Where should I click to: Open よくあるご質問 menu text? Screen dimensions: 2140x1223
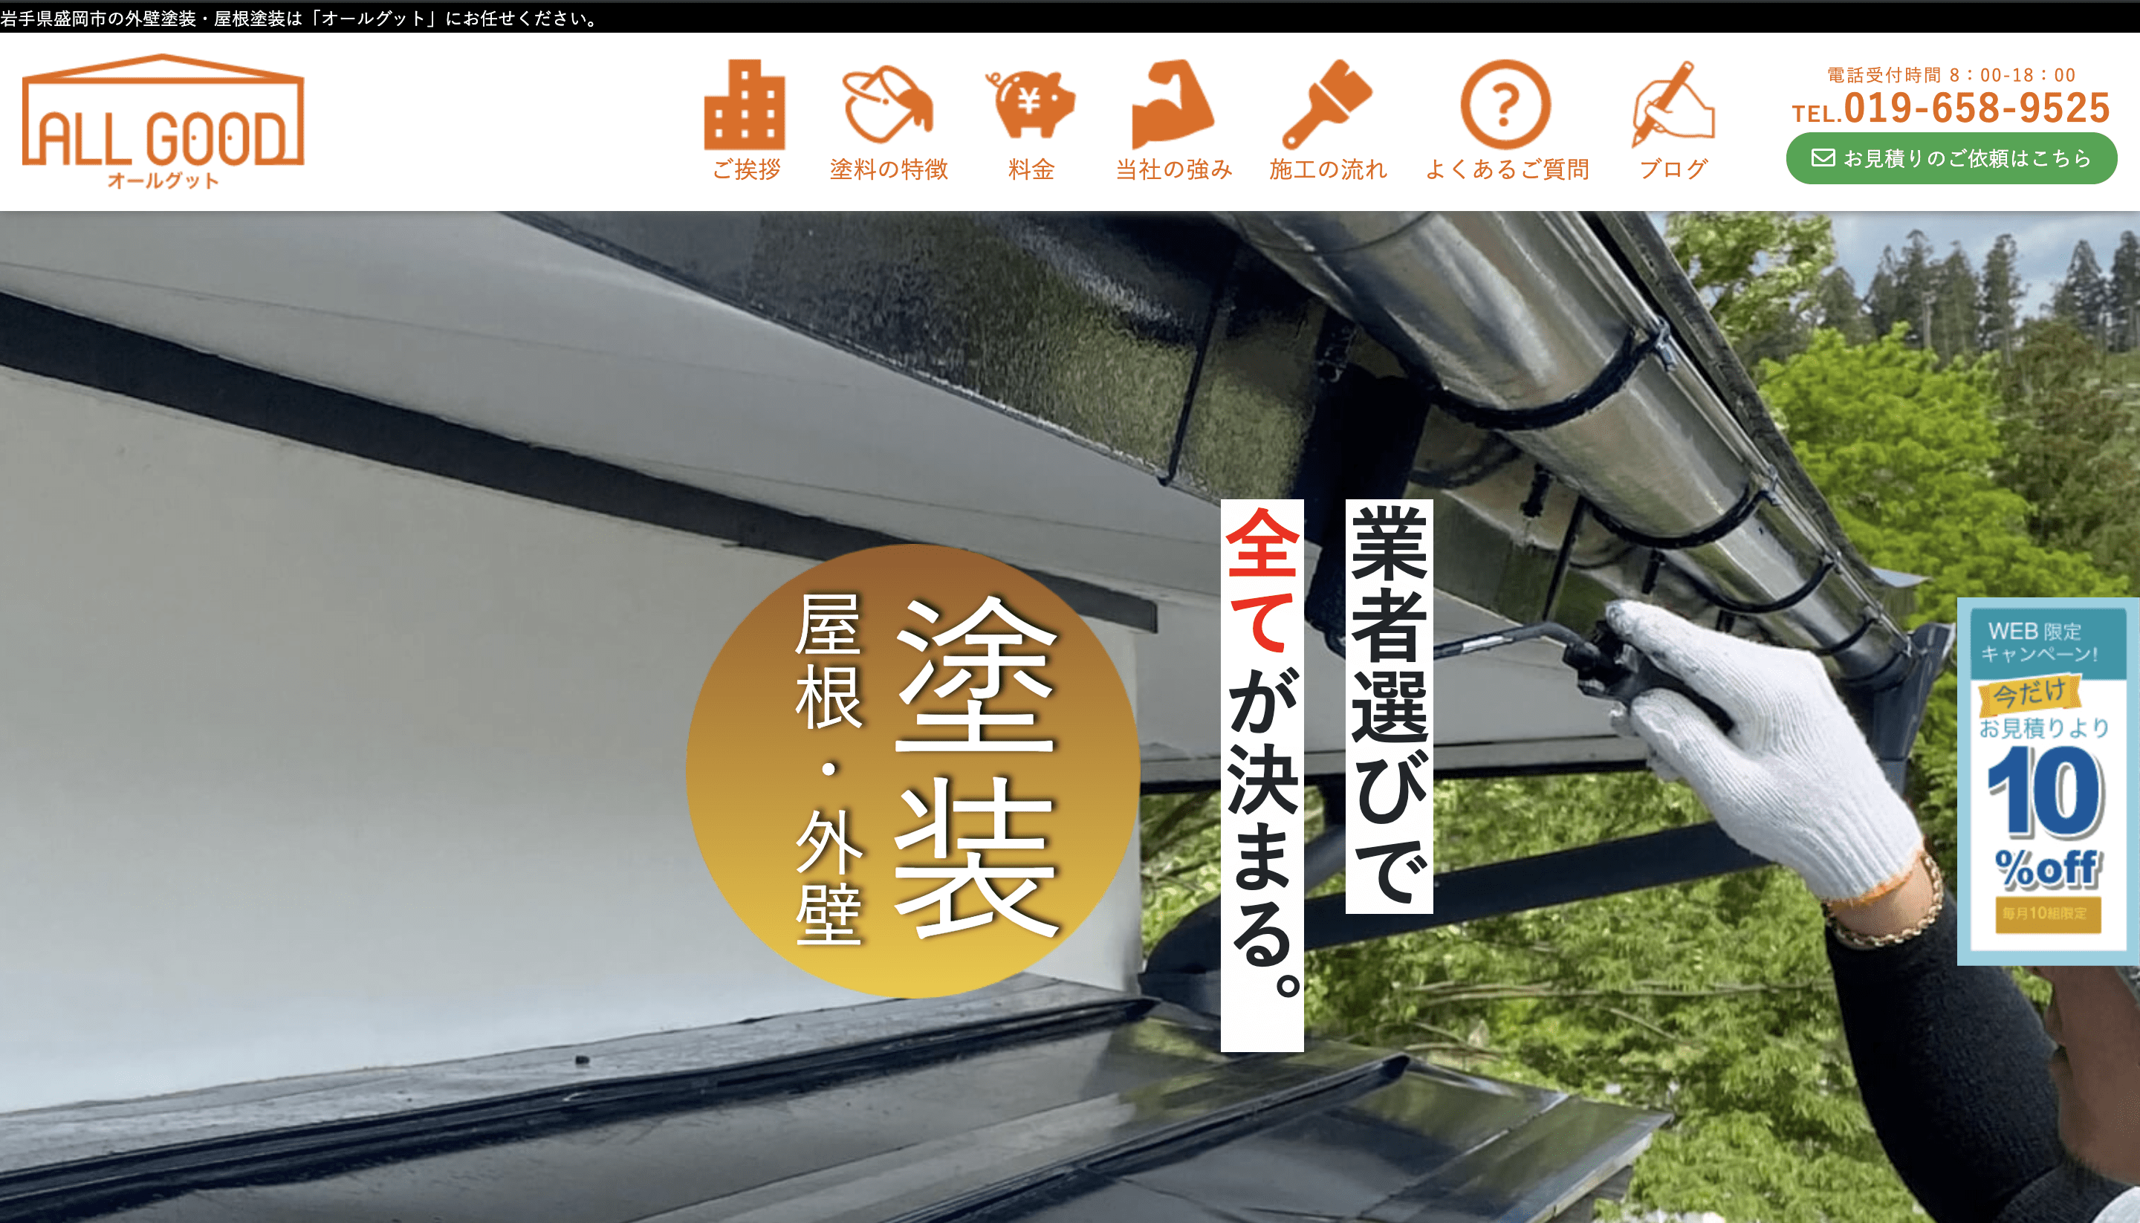point(1507,169)
